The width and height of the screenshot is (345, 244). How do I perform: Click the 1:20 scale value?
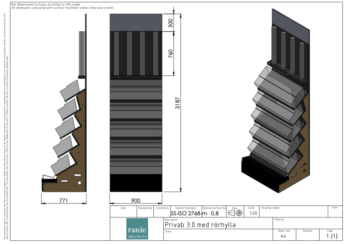[x=253, y=213]
